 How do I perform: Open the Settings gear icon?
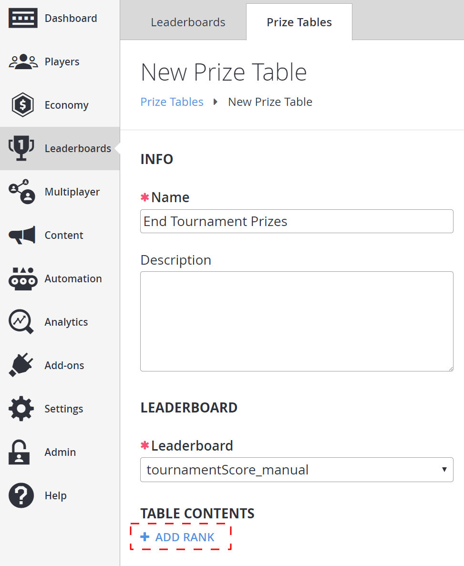click(21, 409)
